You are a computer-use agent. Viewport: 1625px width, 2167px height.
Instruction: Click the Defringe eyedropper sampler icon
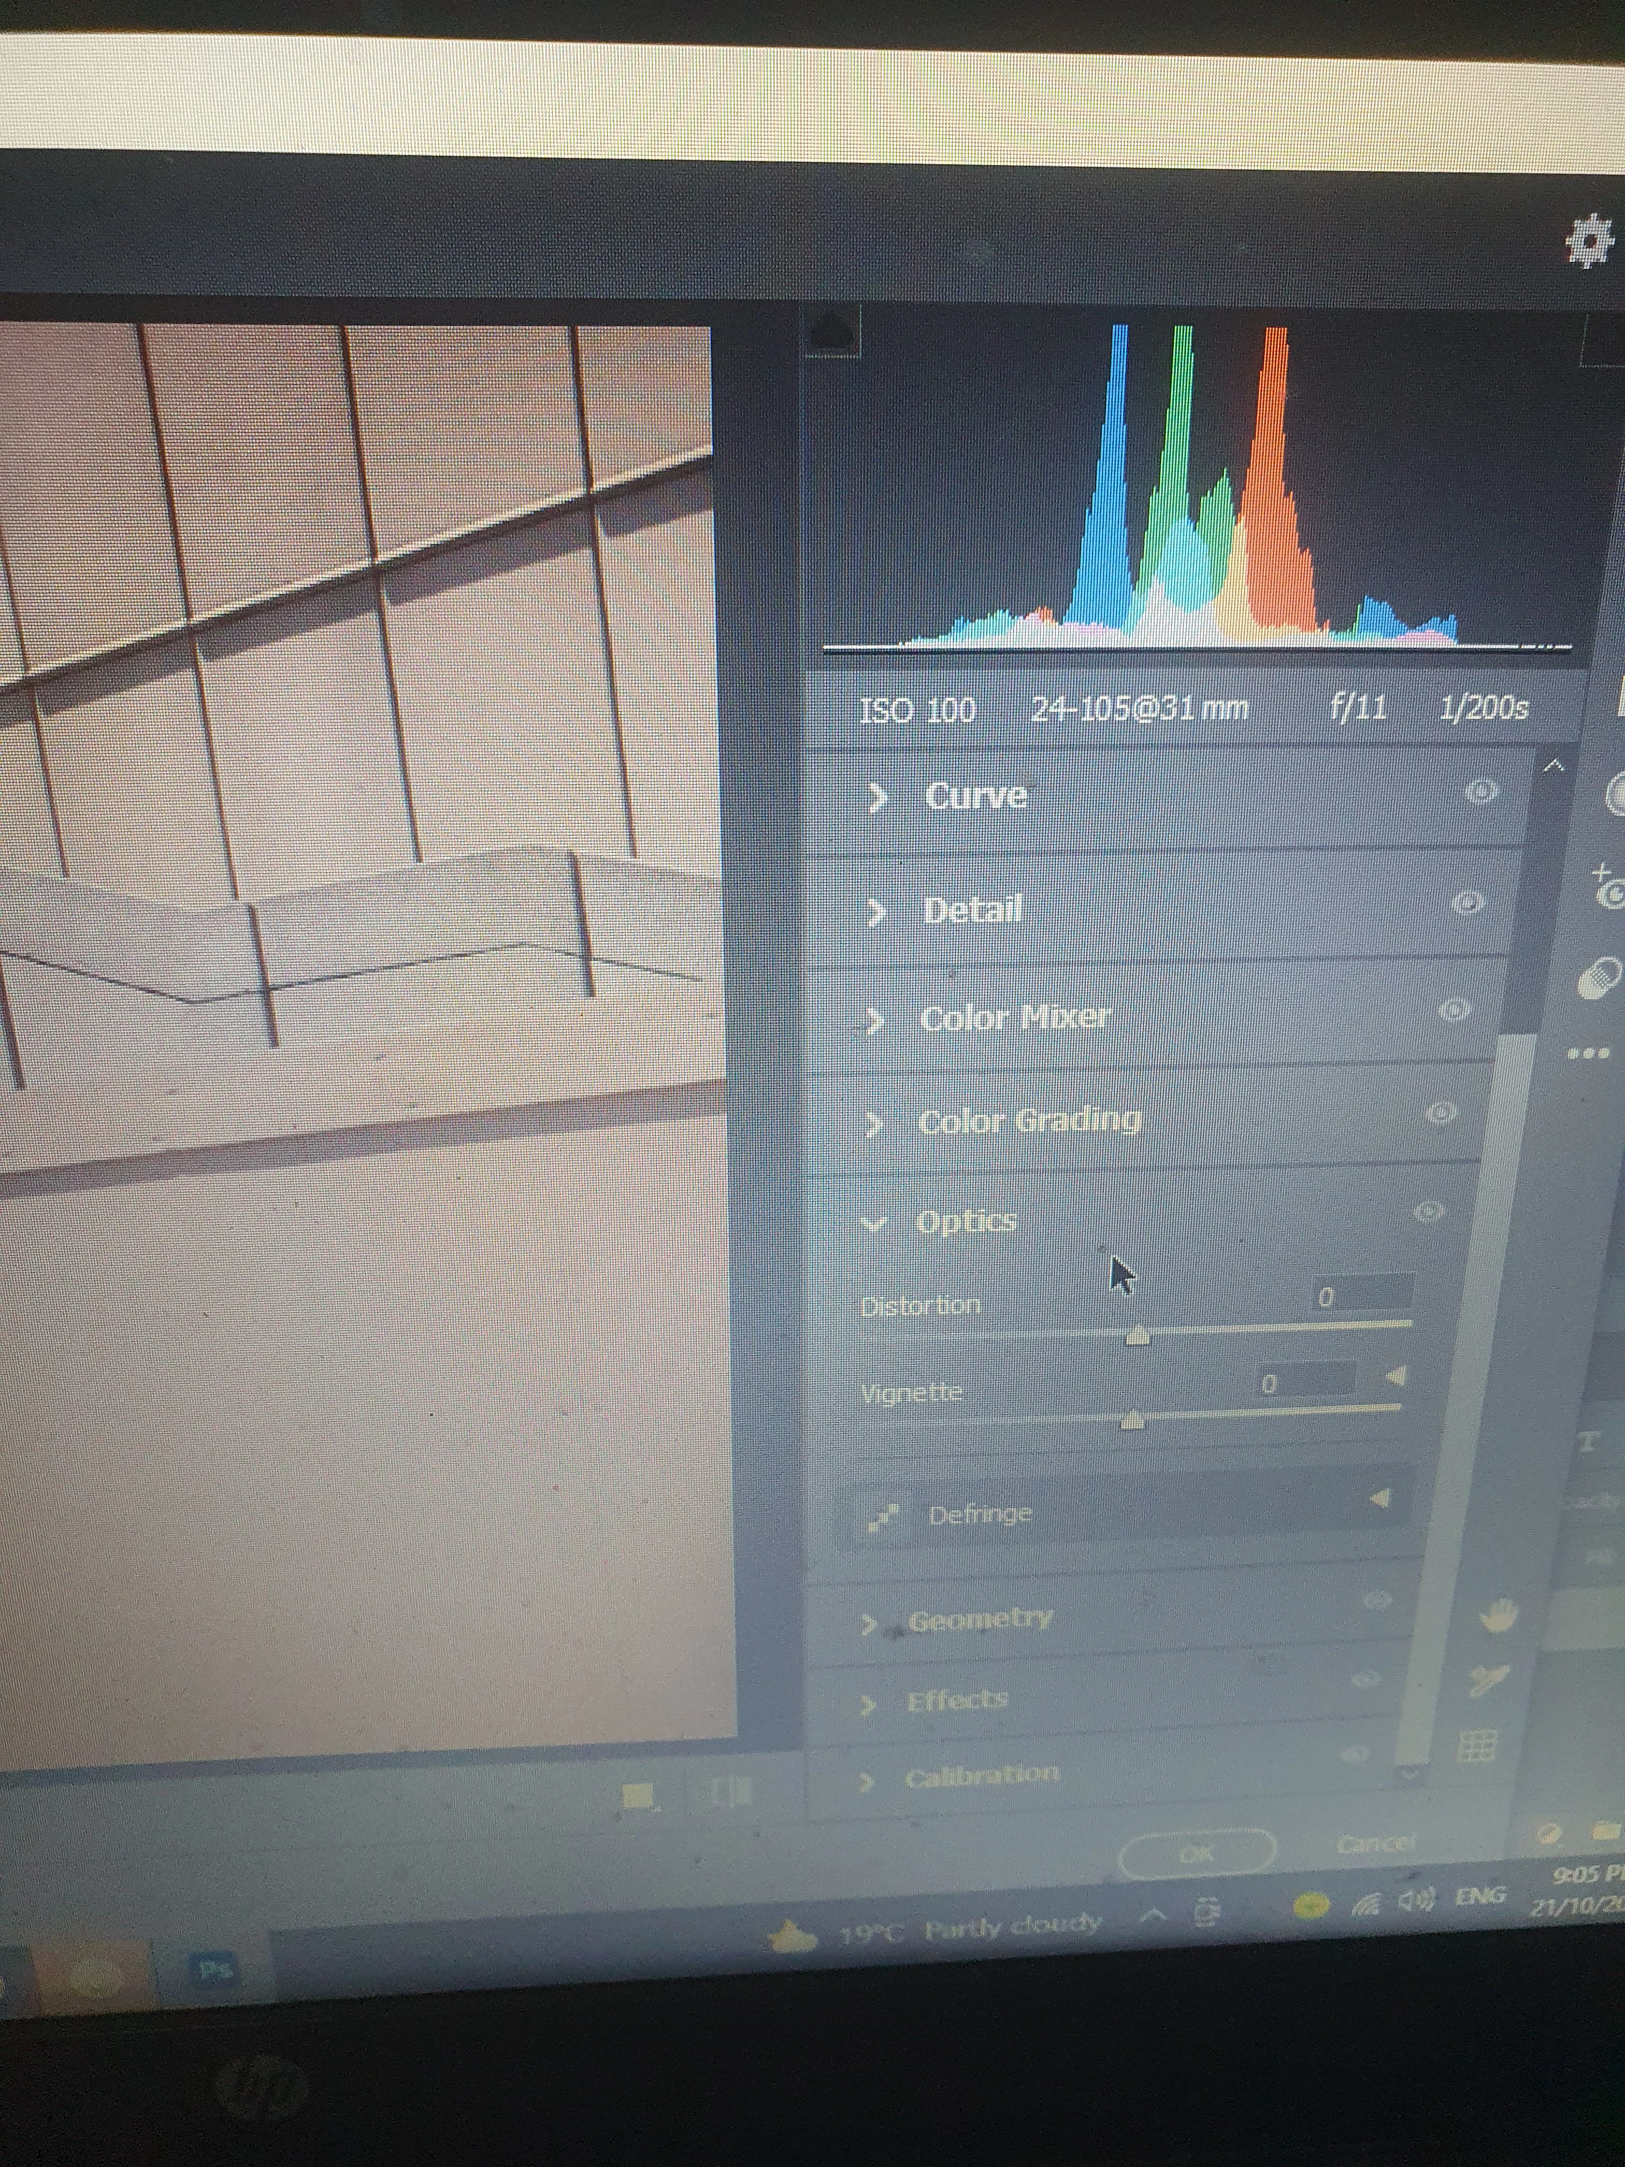click(x=883, y=1517)
